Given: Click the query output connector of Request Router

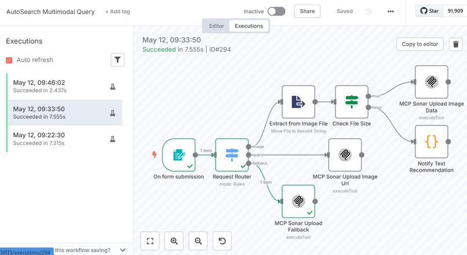Looking at the screenshot, I should tap(249, 155).
